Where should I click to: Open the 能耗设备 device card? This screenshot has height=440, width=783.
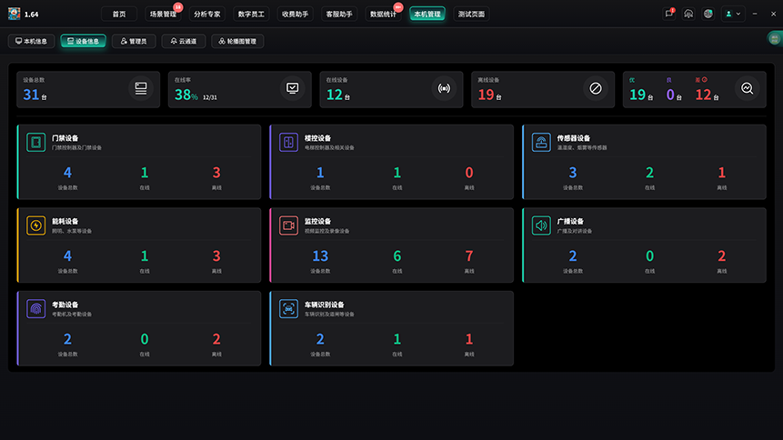tap(139, 245)
